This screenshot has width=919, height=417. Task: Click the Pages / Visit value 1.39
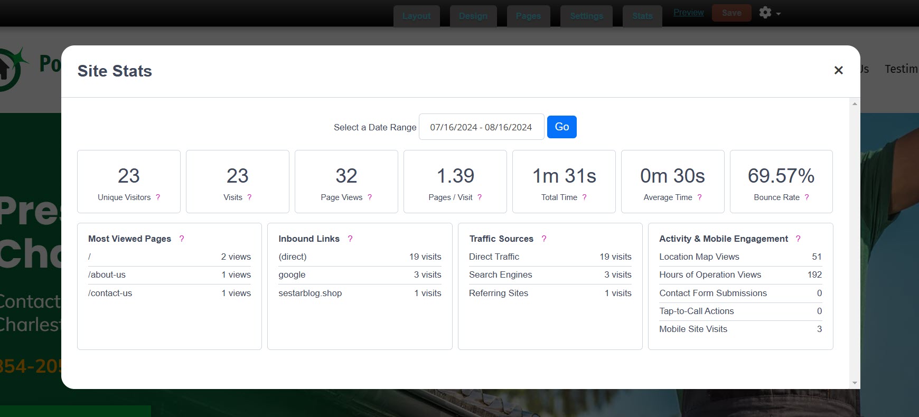click(x=455, y=176)
